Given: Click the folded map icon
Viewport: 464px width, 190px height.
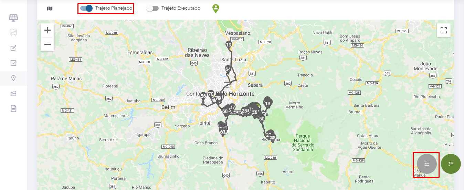Looking at the screenshot, I should tap(50, 8).
